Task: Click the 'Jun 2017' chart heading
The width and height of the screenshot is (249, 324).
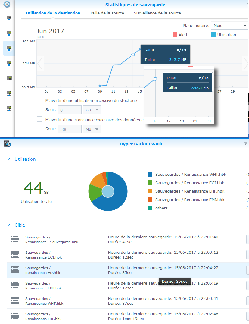Action: tap(50, 31)
